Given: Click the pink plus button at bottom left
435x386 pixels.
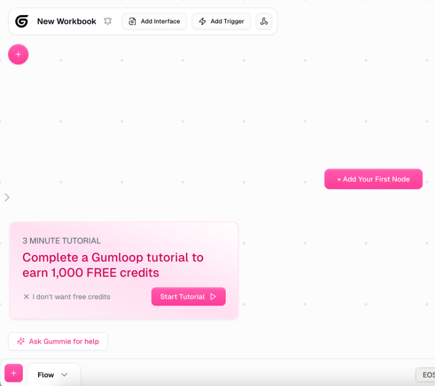Looking at the screenshot, I should click(x=13, y=373).
